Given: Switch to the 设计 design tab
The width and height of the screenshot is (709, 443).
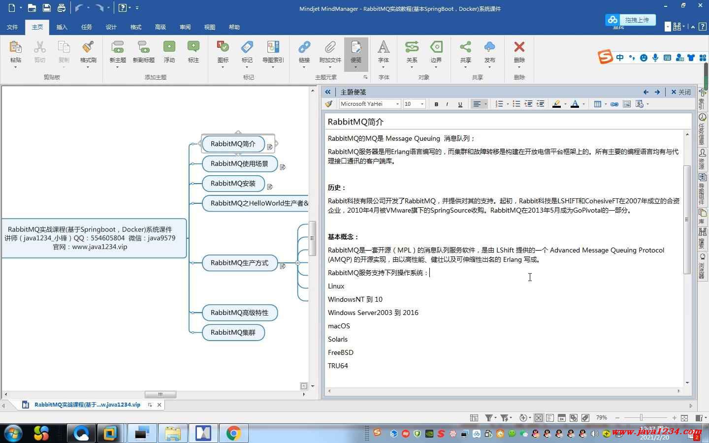Looking at the screenshot, I should click(x=111, y=27).
